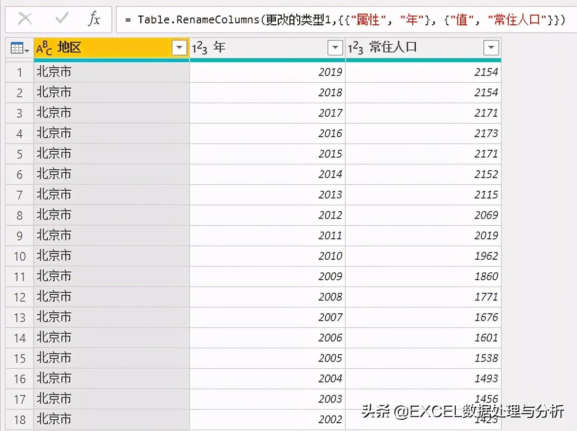Click the year cell showing 2019
This screenshot has width=577, height=431.
(x=267, y=72)
